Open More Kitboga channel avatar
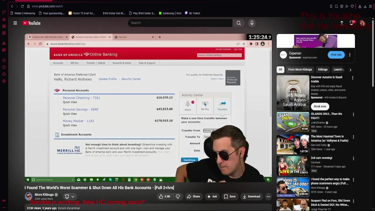375x211 pixels. tap(28, 196)
